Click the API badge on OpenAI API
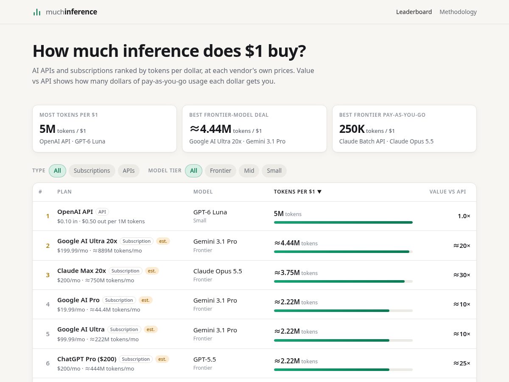The width and height of the screenshot is (509, 382). coord(102,212)
